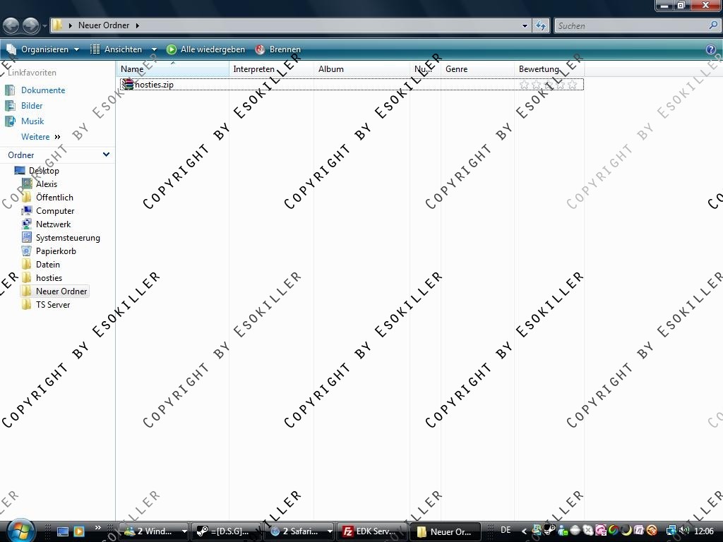Rate hosties.zip three stars
This screenshot has height=542, width=723.
click(x=548, y=85)
